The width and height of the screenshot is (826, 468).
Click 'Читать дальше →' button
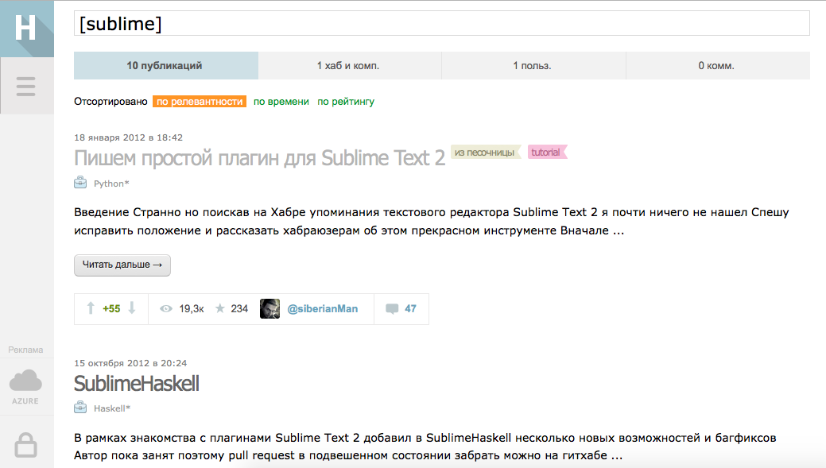pyautogui.click(x=122, y=265)
